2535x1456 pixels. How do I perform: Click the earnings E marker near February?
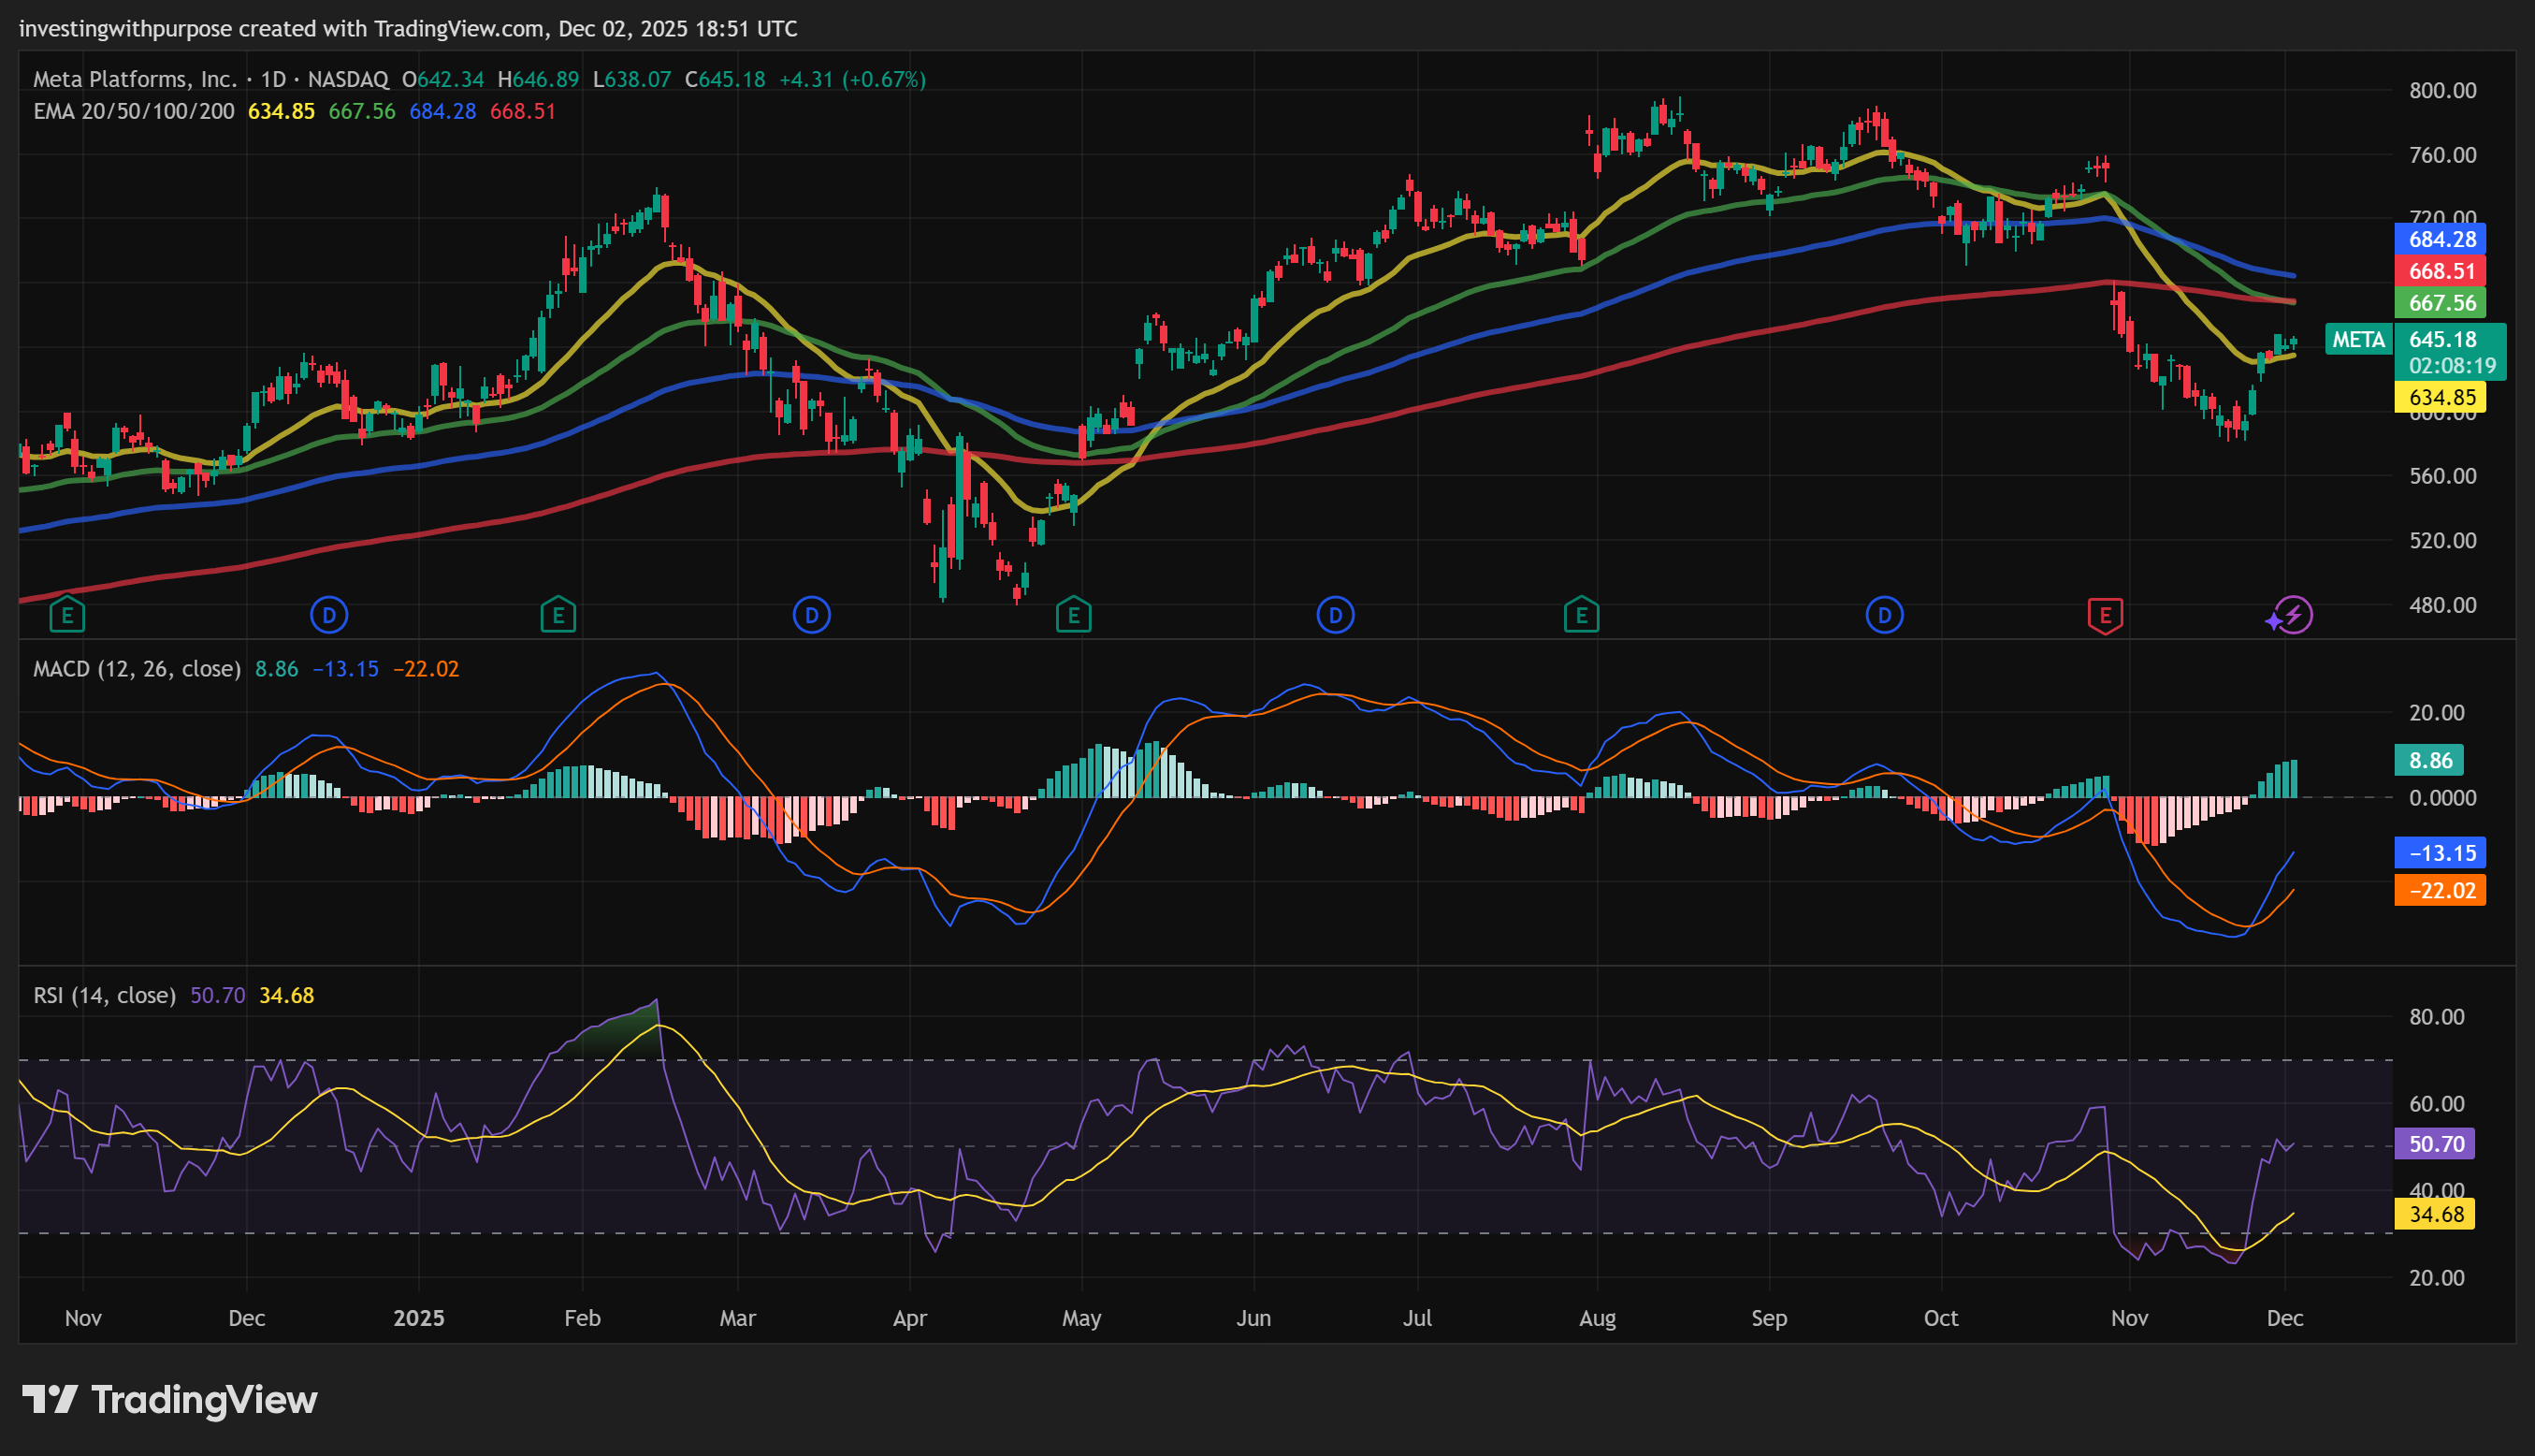click(558, 615)
